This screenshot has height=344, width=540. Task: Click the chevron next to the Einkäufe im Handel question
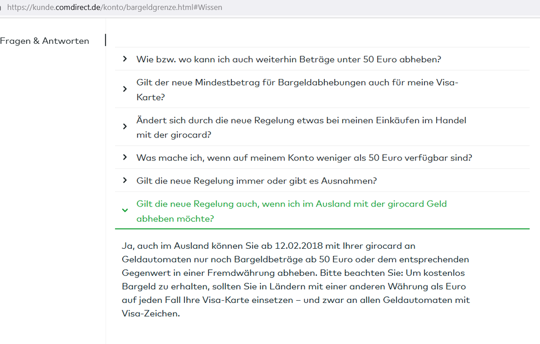pyautogui.click(x=125, y=127)
